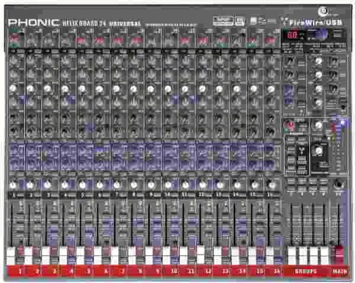Click channel 12 number label below pan knobs
This screenshot has height=283, width=355.
pos(201,194)
